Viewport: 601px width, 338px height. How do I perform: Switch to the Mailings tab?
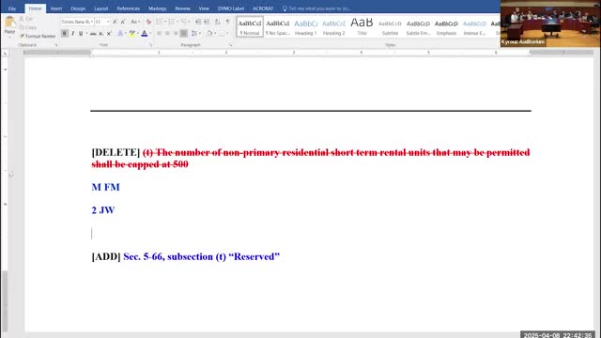tap(158, 8)
